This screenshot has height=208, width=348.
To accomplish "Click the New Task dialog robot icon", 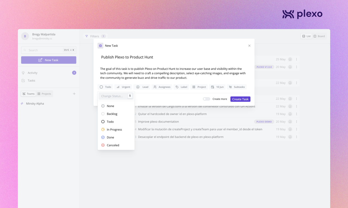I will (100, 46).
